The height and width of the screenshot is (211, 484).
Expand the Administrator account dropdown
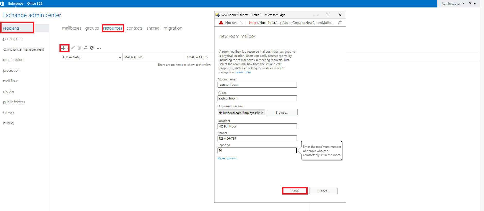click(453, 4)
